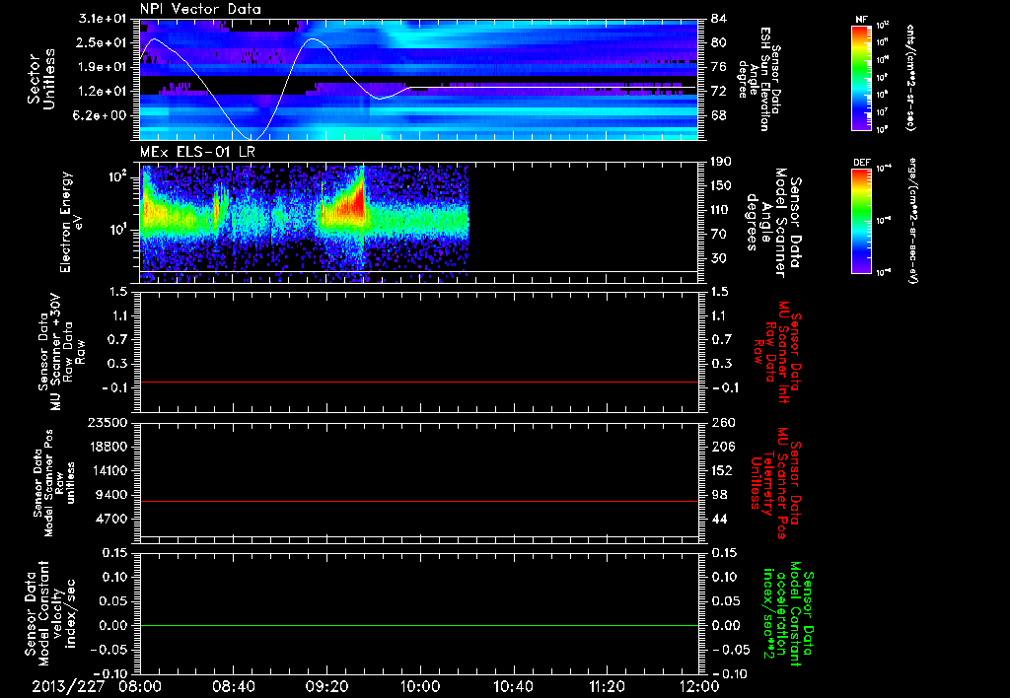The width and height of the screenshot is (1010, 698).
Task: Click the NPI Vector Data panel title
Action: (200, 9)
